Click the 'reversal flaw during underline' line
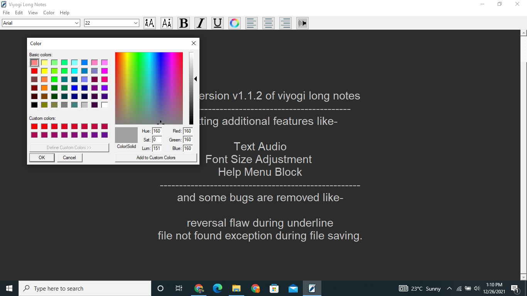Screen dimensions: 527x296 (260, 223)
